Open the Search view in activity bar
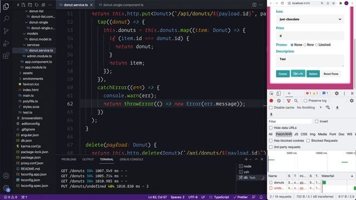The image size is (356, 200). click(6, 18)
